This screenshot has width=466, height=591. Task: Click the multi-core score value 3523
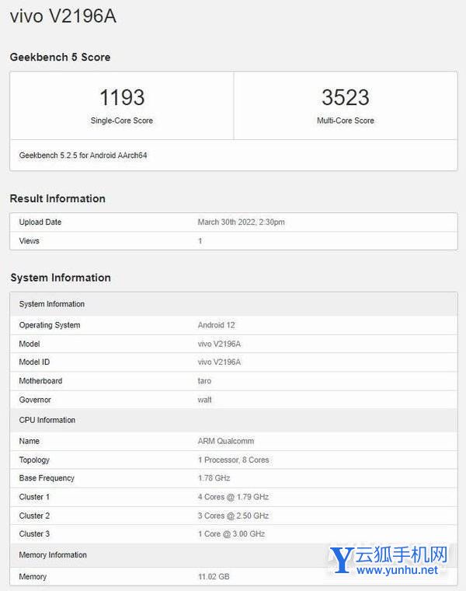(x=346, y=97)
